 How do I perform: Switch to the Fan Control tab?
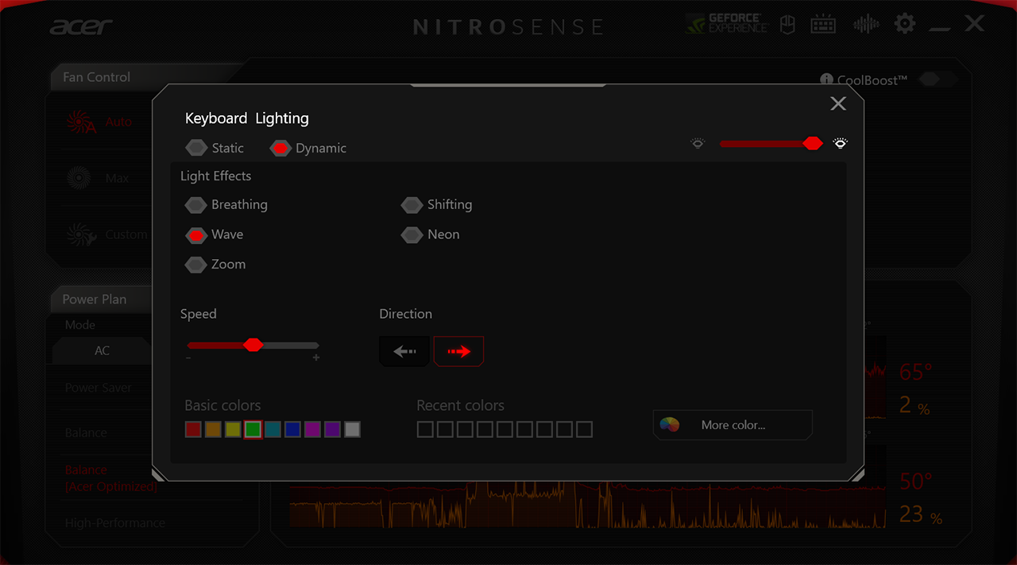(95, 77)
